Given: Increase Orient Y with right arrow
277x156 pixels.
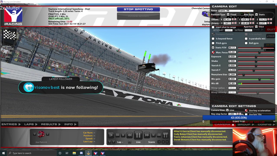Looking at the screenshot, I should pyautogui.click(x=235, y=23).
